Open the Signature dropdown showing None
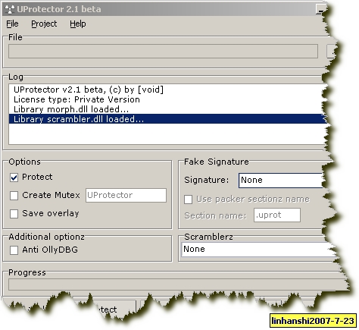This screenshot has height=330, width=359. (x=281, y=181)
